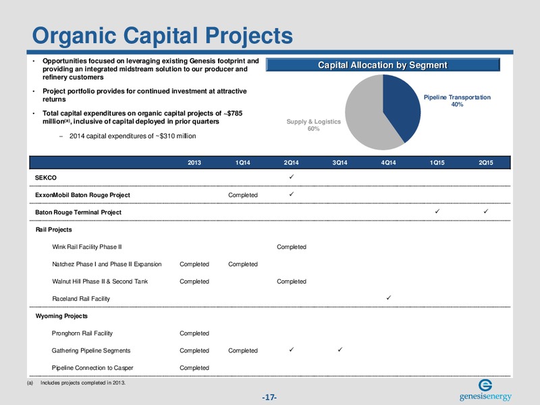
Task: Click the 2013 column header
Action: [194, 163]
